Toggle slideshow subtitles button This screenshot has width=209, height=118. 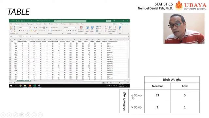click(34, 115)
